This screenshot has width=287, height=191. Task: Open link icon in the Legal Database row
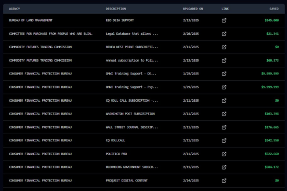(x=224, y=34)
